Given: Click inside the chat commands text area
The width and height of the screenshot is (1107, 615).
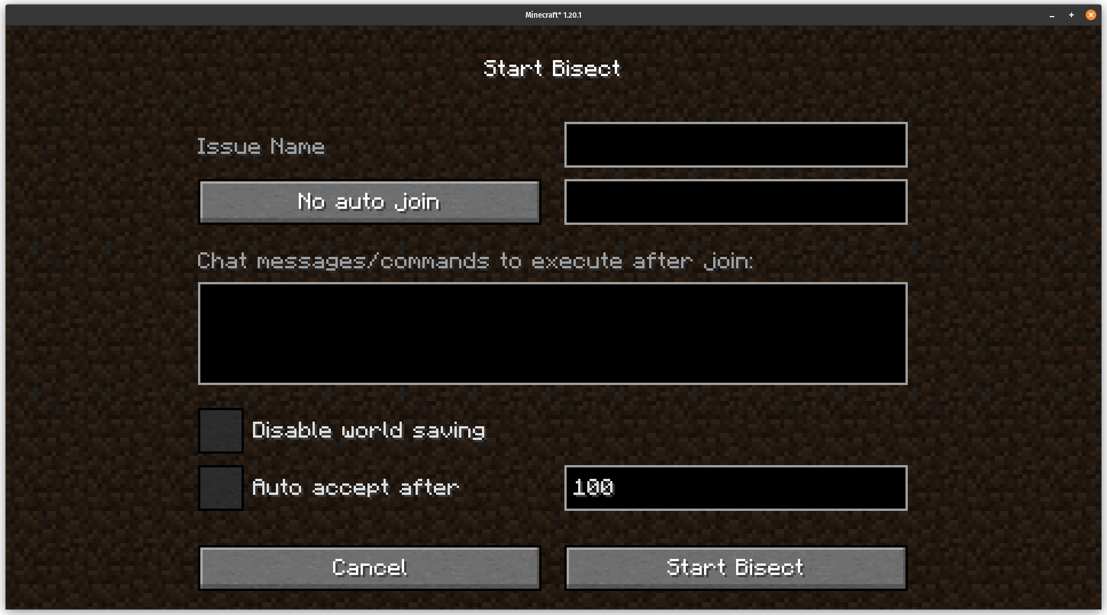Looking at the screenshot, I should [x=552, y=334].
